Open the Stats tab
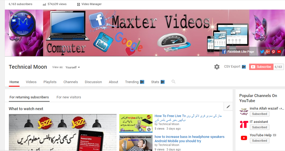 click(158, 82)
